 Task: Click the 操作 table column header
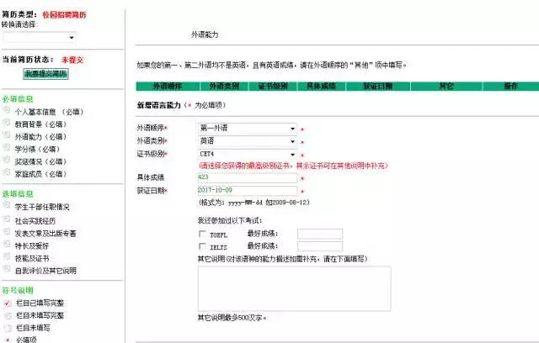[x=511, y=86]
